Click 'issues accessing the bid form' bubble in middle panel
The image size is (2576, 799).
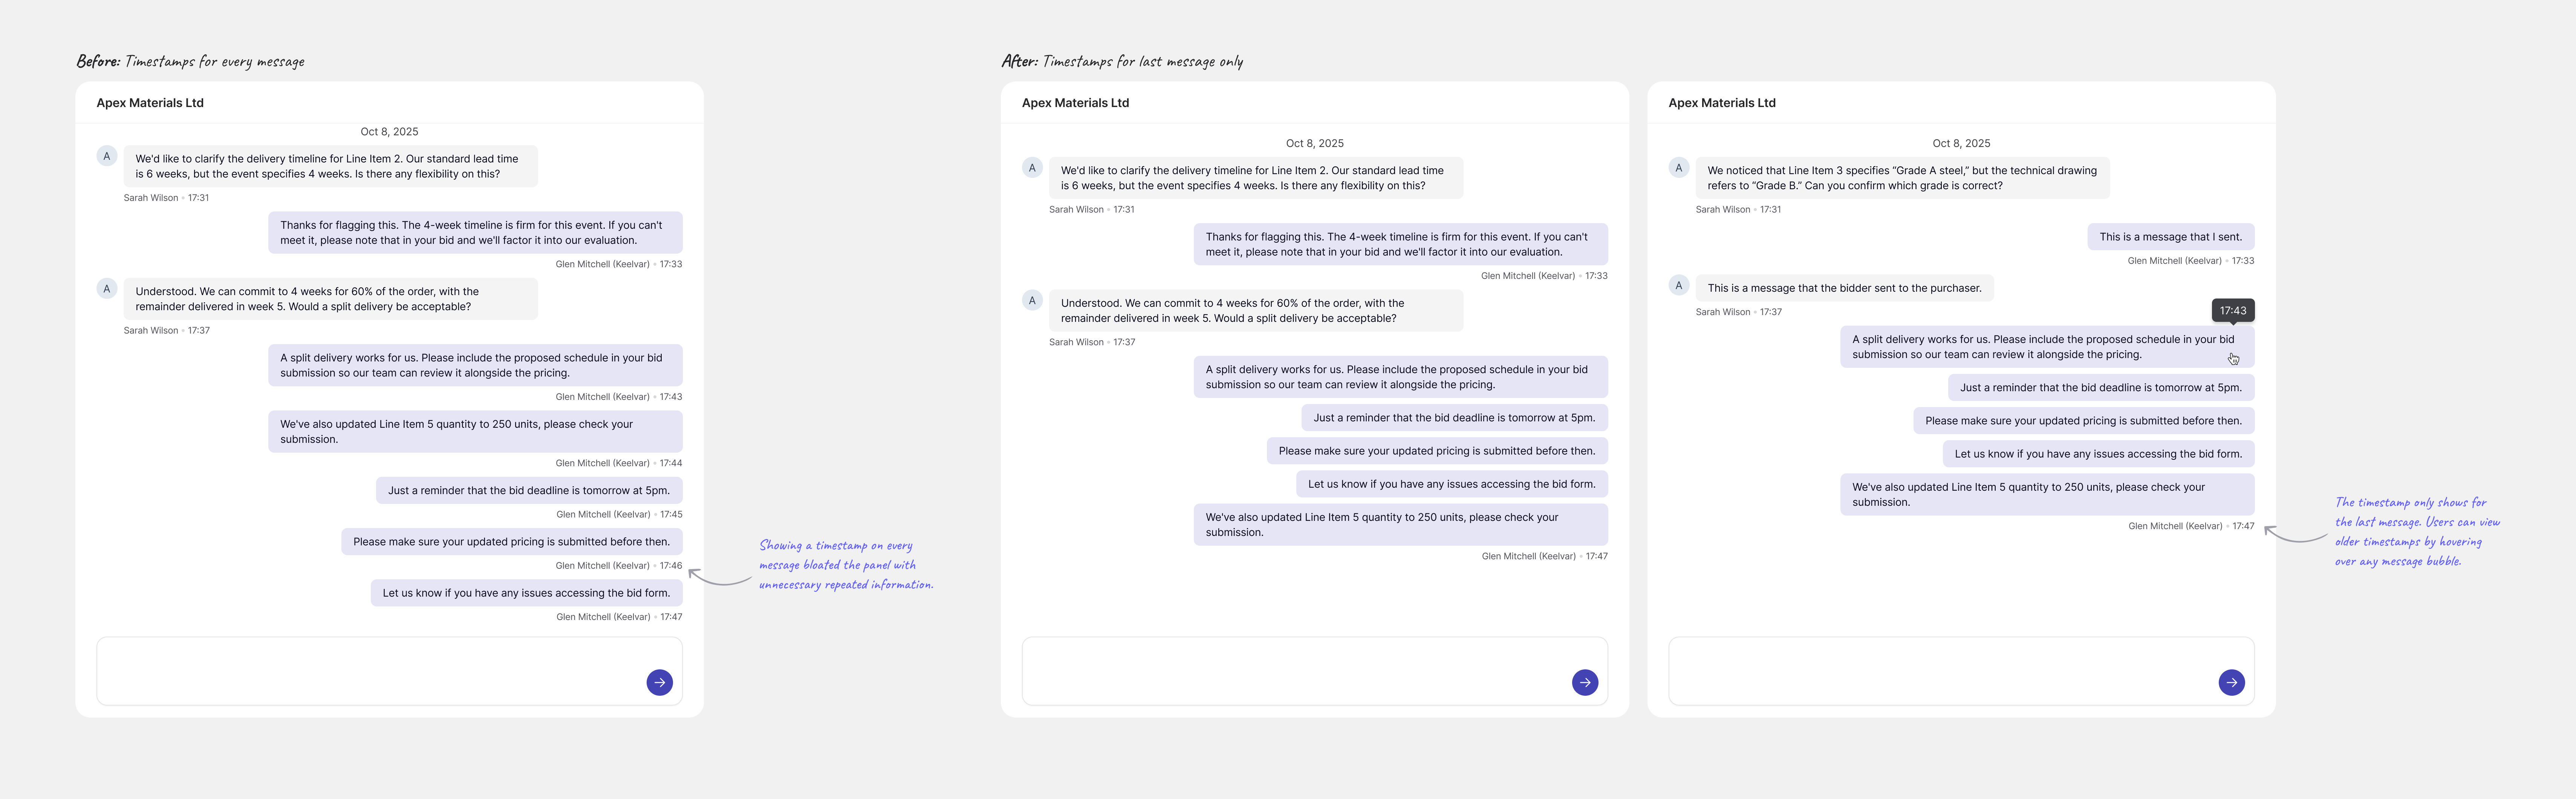pyautogui.click(x=1452, y=484)
